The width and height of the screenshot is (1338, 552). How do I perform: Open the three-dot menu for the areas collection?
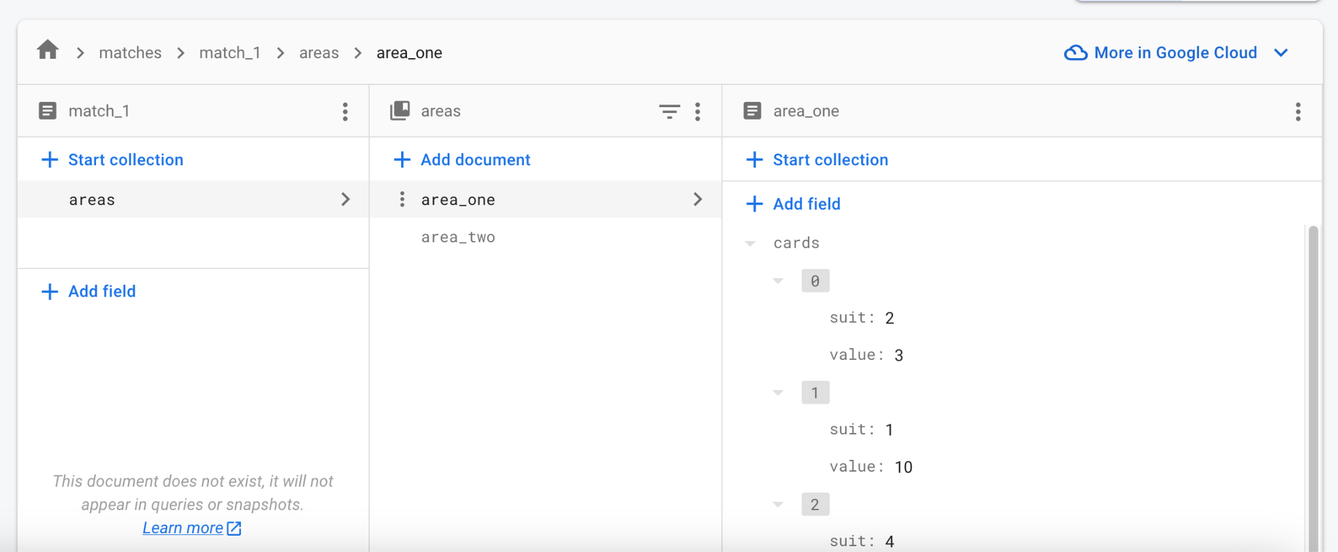(x=698, y=111)
